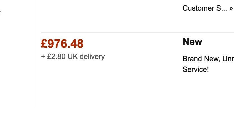
Task: Click the "Brand New" description line
Action: pos(208,59)
